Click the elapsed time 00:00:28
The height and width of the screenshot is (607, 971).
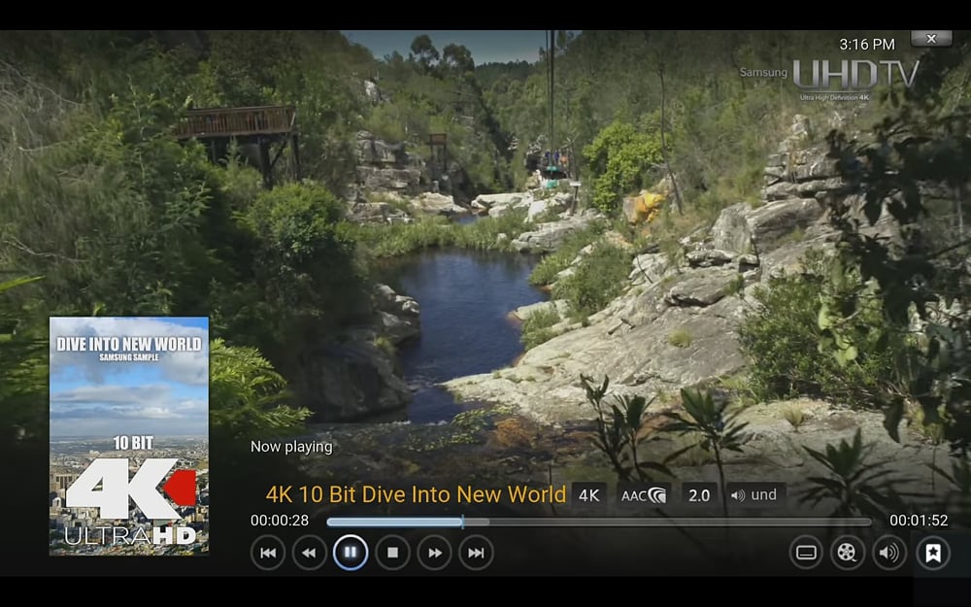coord(280,521)
